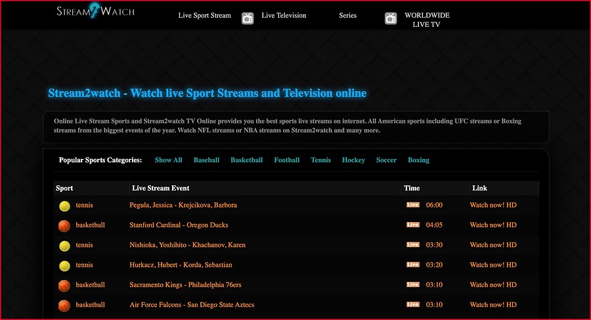Viewport: 591px width, 320px height.
Task: Open the Series menu item
Action: click(x=347, y=16)
